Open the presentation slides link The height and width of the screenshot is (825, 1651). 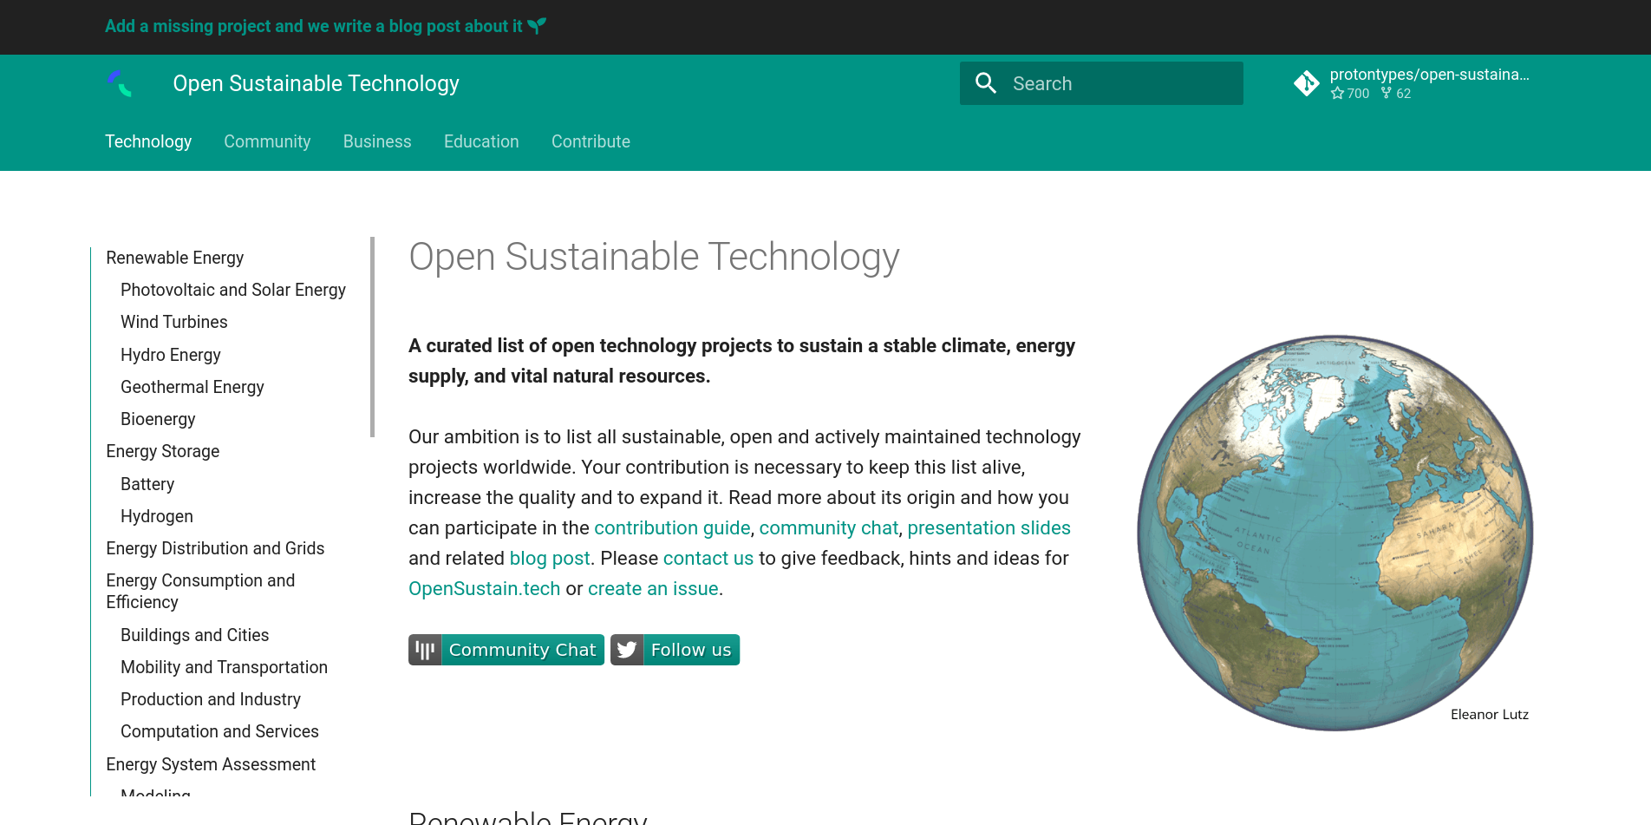[989, 527]
